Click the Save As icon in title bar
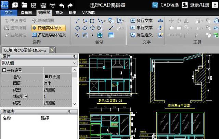 (x=43, y=5)
